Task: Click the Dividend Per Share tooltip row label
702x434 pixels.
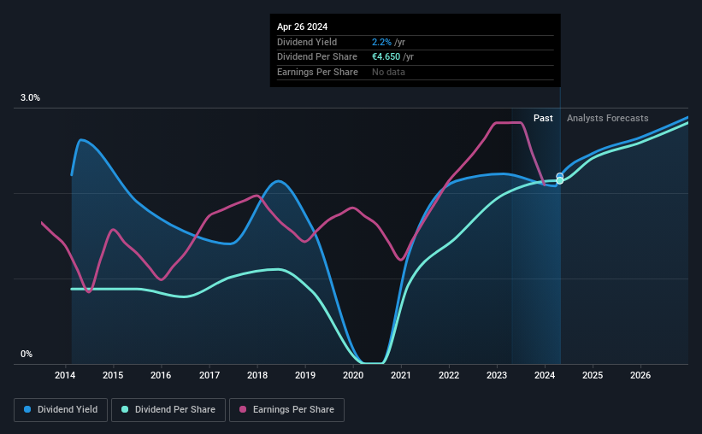Action: [x=317, y=57]
